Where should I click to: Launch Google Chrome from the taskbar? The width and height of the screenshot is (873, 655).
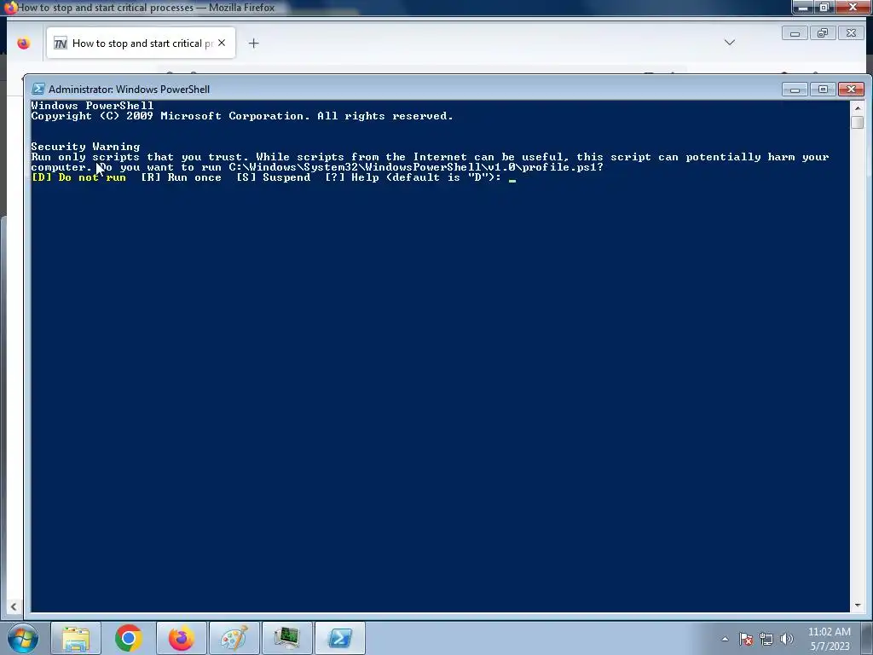pos(129,638)
